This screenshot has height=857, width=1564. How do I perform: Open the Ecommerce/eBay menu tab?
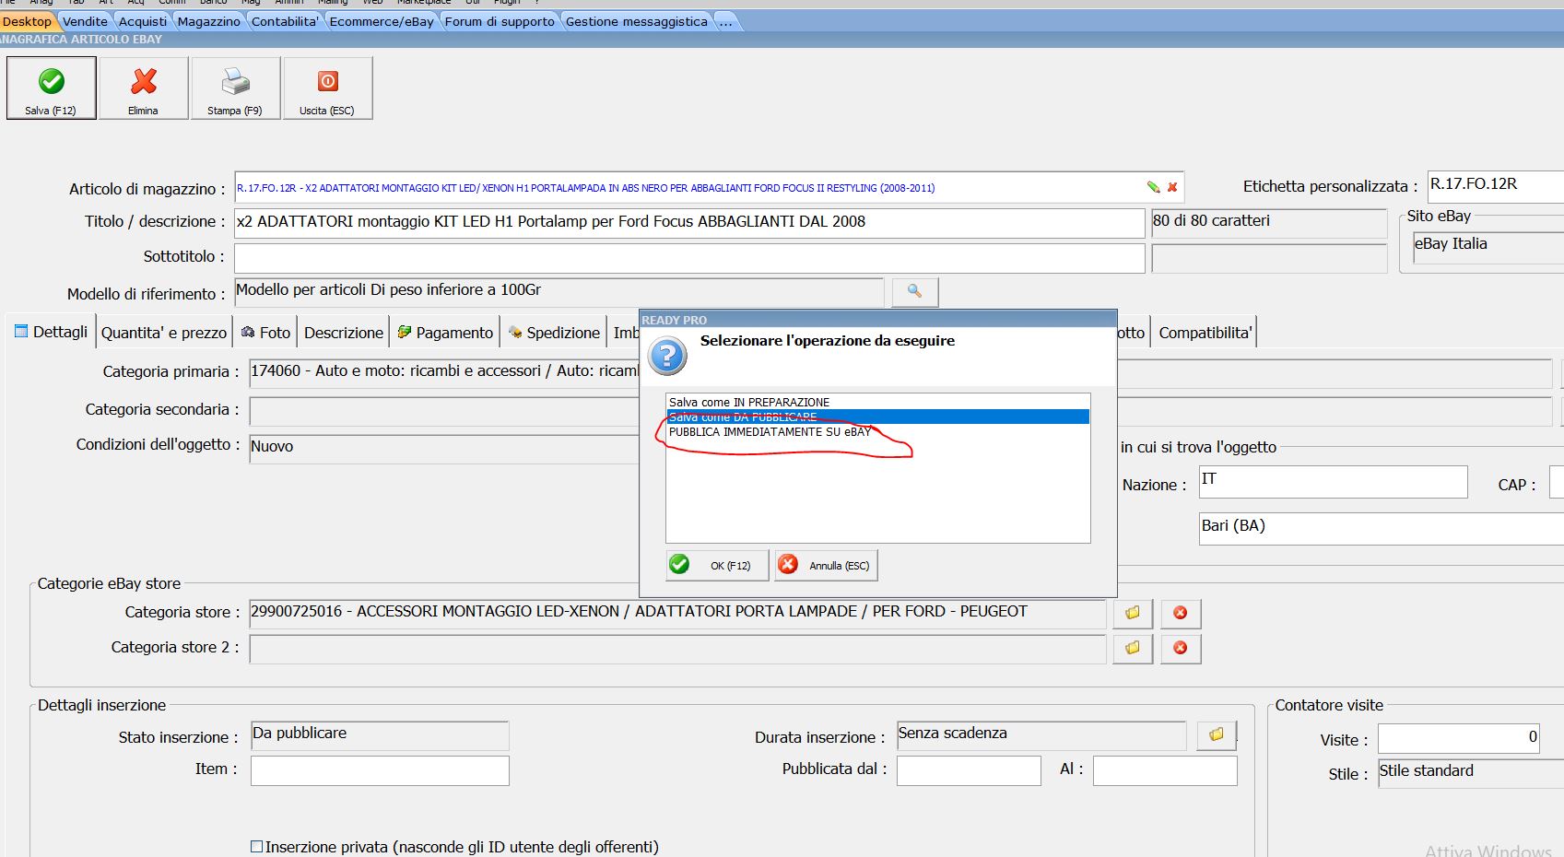click(382, 21)
